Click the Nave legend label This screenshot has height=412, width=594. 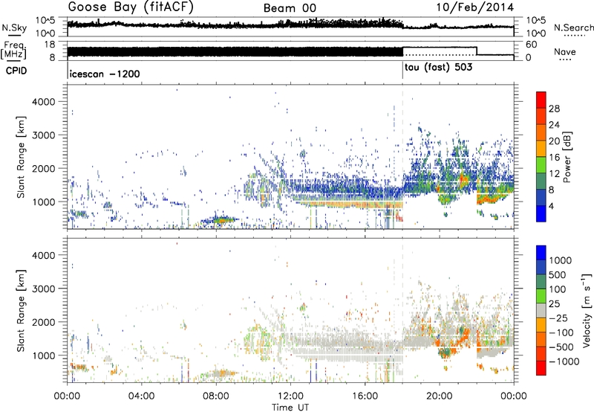click(x=565, y=52)
